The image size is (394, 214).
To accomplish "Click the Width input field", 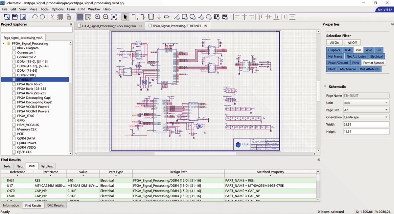I will (x=366, y=125).
